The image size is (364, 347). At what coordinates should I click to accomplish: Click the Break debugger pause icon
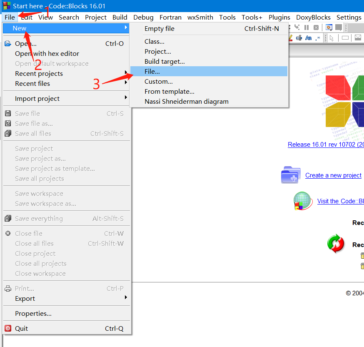tap(307, 27)
